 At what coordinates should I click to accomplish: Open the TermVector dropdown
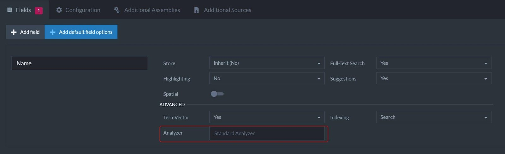267,117
